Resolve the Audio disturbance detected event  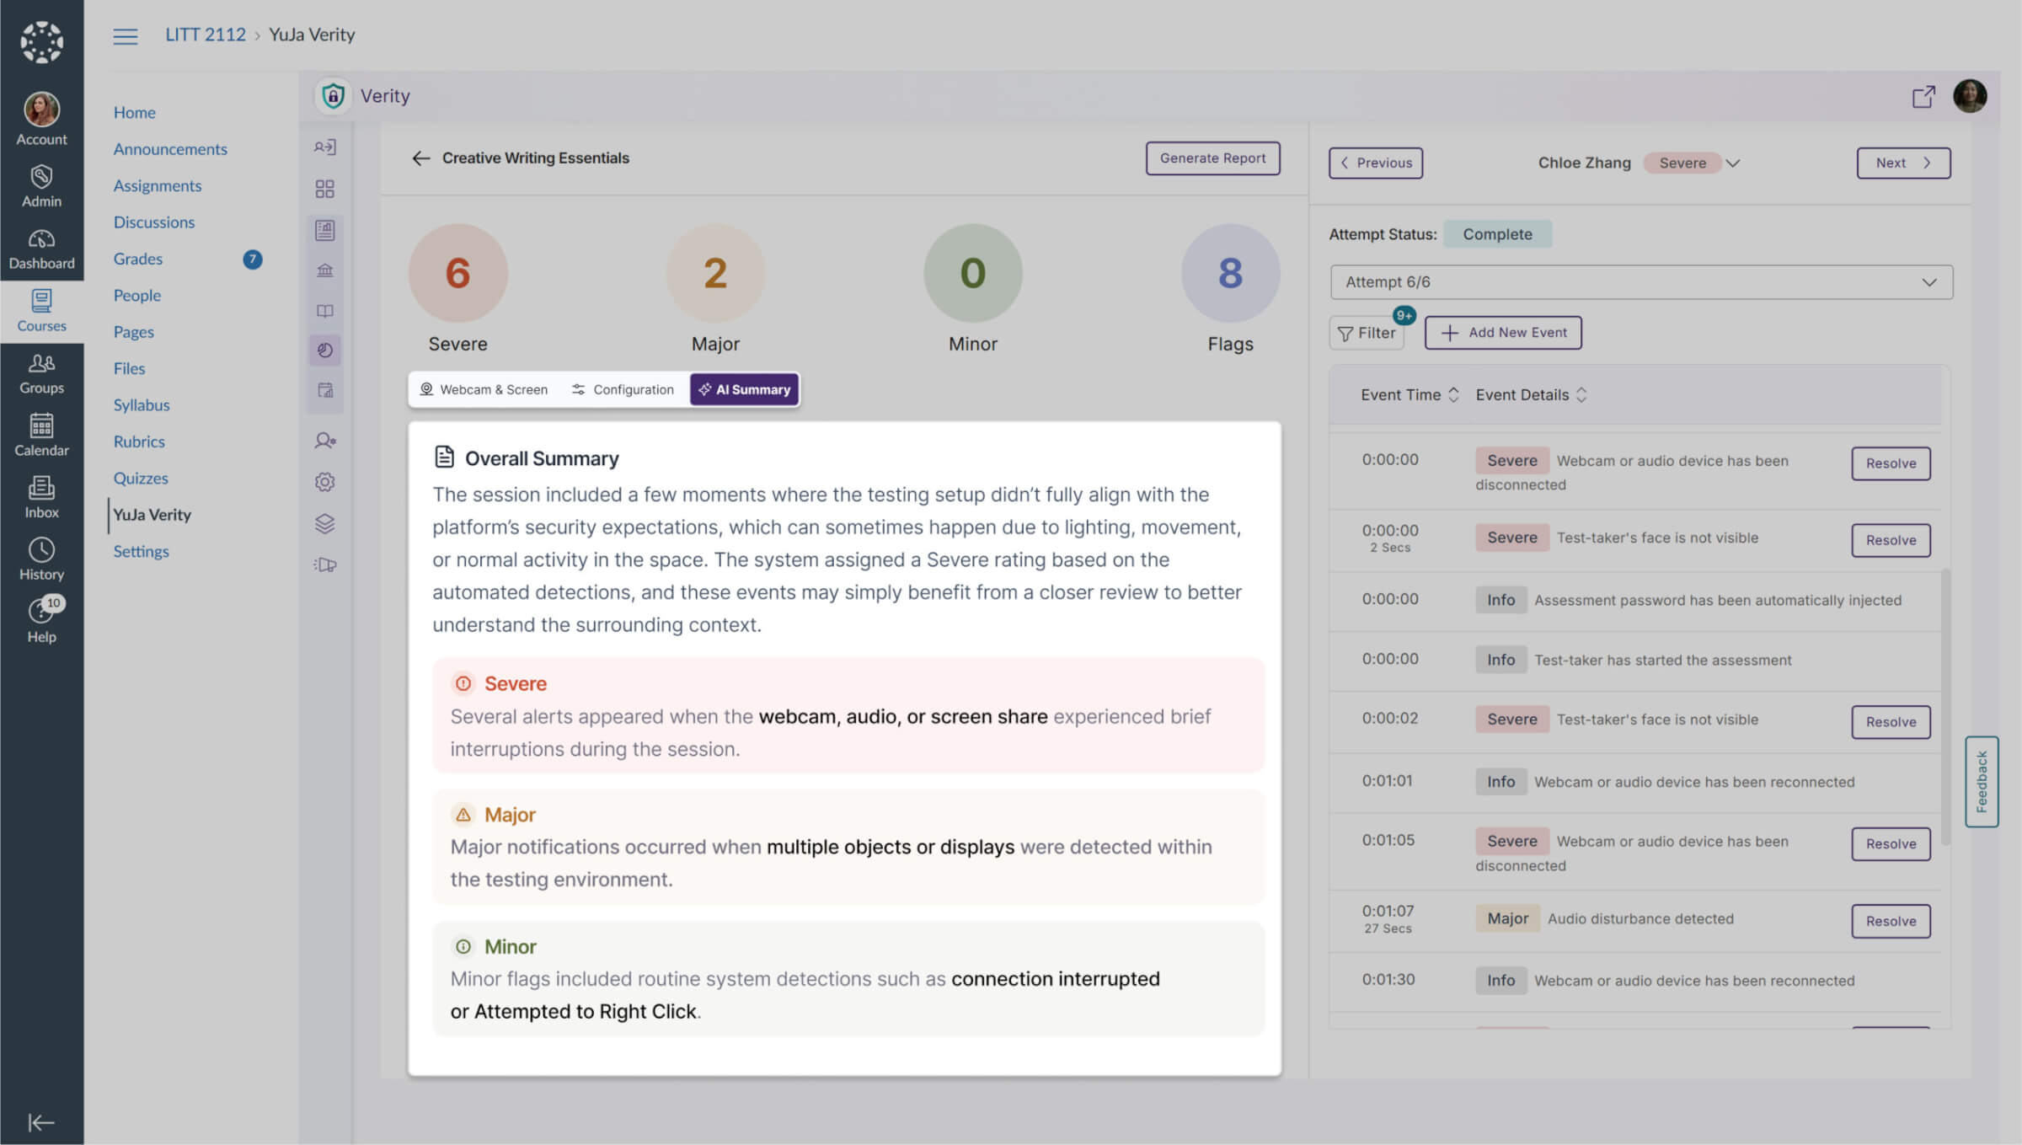point(1891,921)
